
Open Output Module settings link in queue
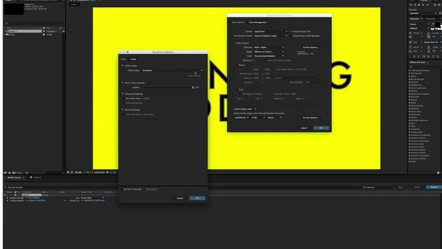coord(37,201)
